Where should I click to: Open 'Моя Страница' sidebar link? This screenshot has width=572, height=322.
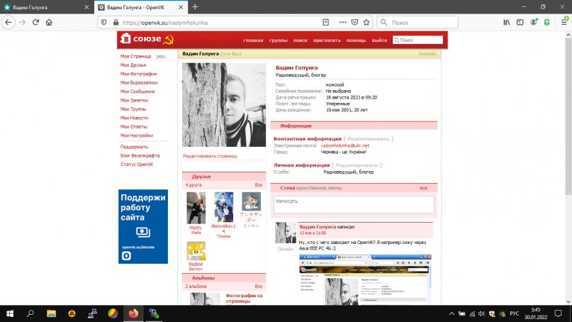coord(135,56)
